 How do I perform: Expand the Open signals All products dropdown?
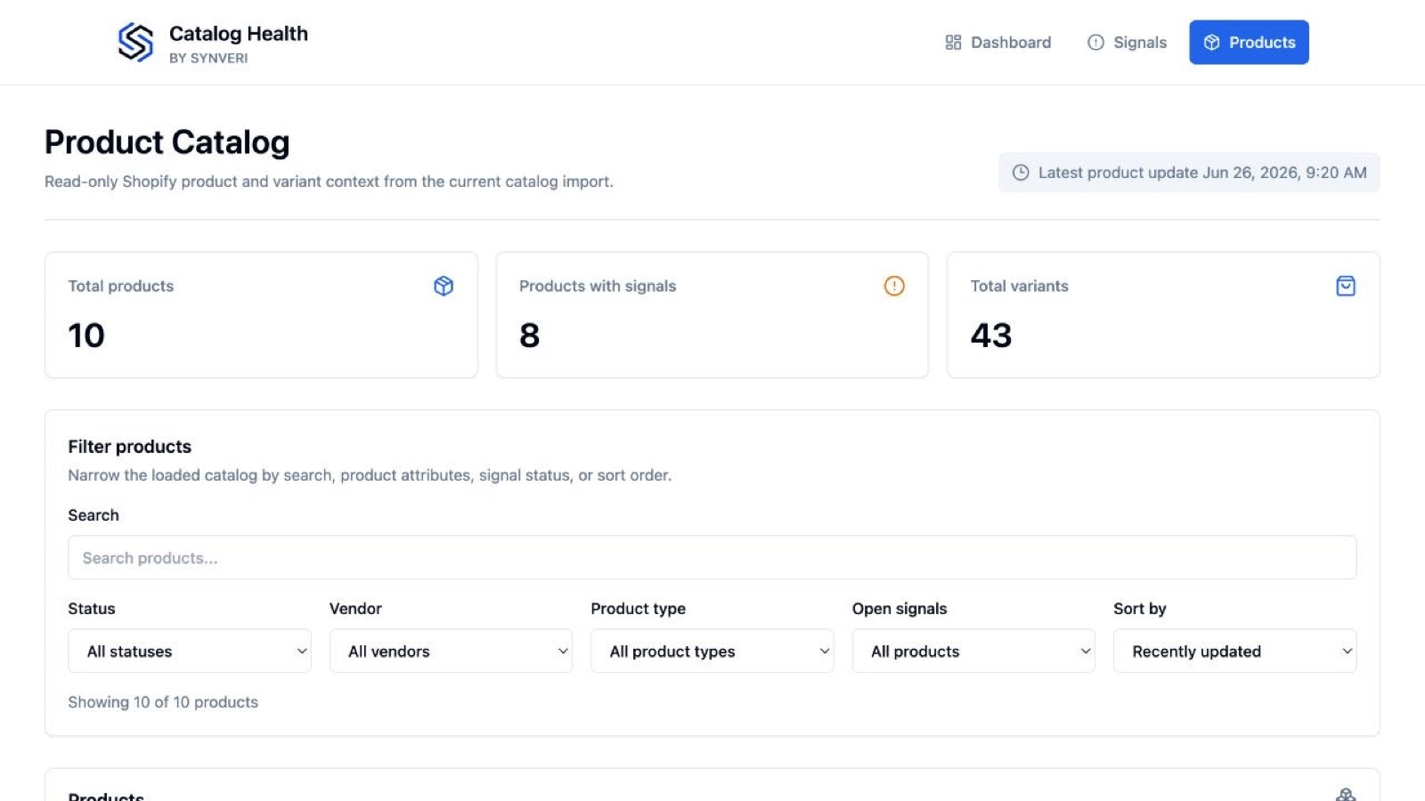pos(973,651)
